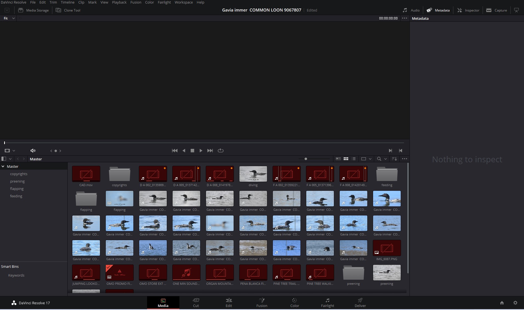The width and height of the screenshot is (524, 310).
Task: Toggle the Capture panel
Action: pyautogui.click(x=496, y=10)
